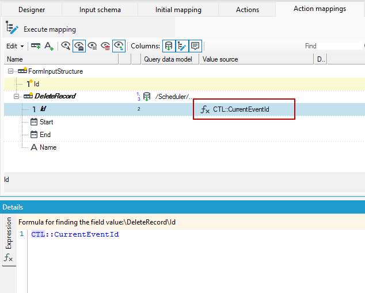
Task: Click the CTL::CurrentEventId formula in the editor
Action: [75, 234]
